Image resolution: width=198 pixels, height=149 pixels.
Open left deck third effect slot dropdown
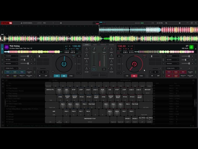pos(11,63)
